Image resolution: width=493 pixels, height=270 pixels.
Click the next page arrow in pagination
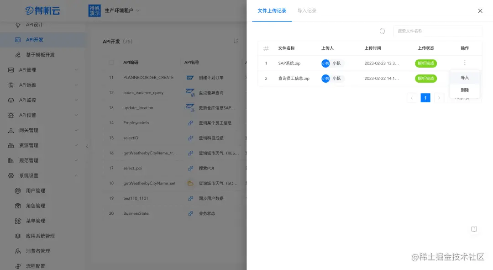coord(439,98)
